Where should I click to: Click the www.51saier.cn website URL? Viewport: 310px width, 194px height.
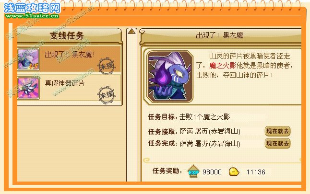pyautogui.click(x=32, y=16)
